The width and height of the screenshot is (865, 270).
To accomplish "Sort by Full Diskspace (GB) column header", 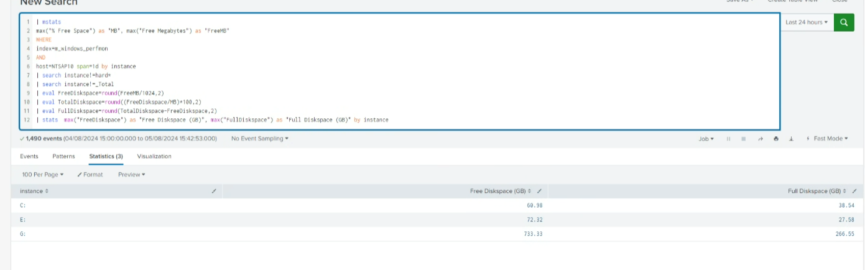I will click(x=818, y=191).
